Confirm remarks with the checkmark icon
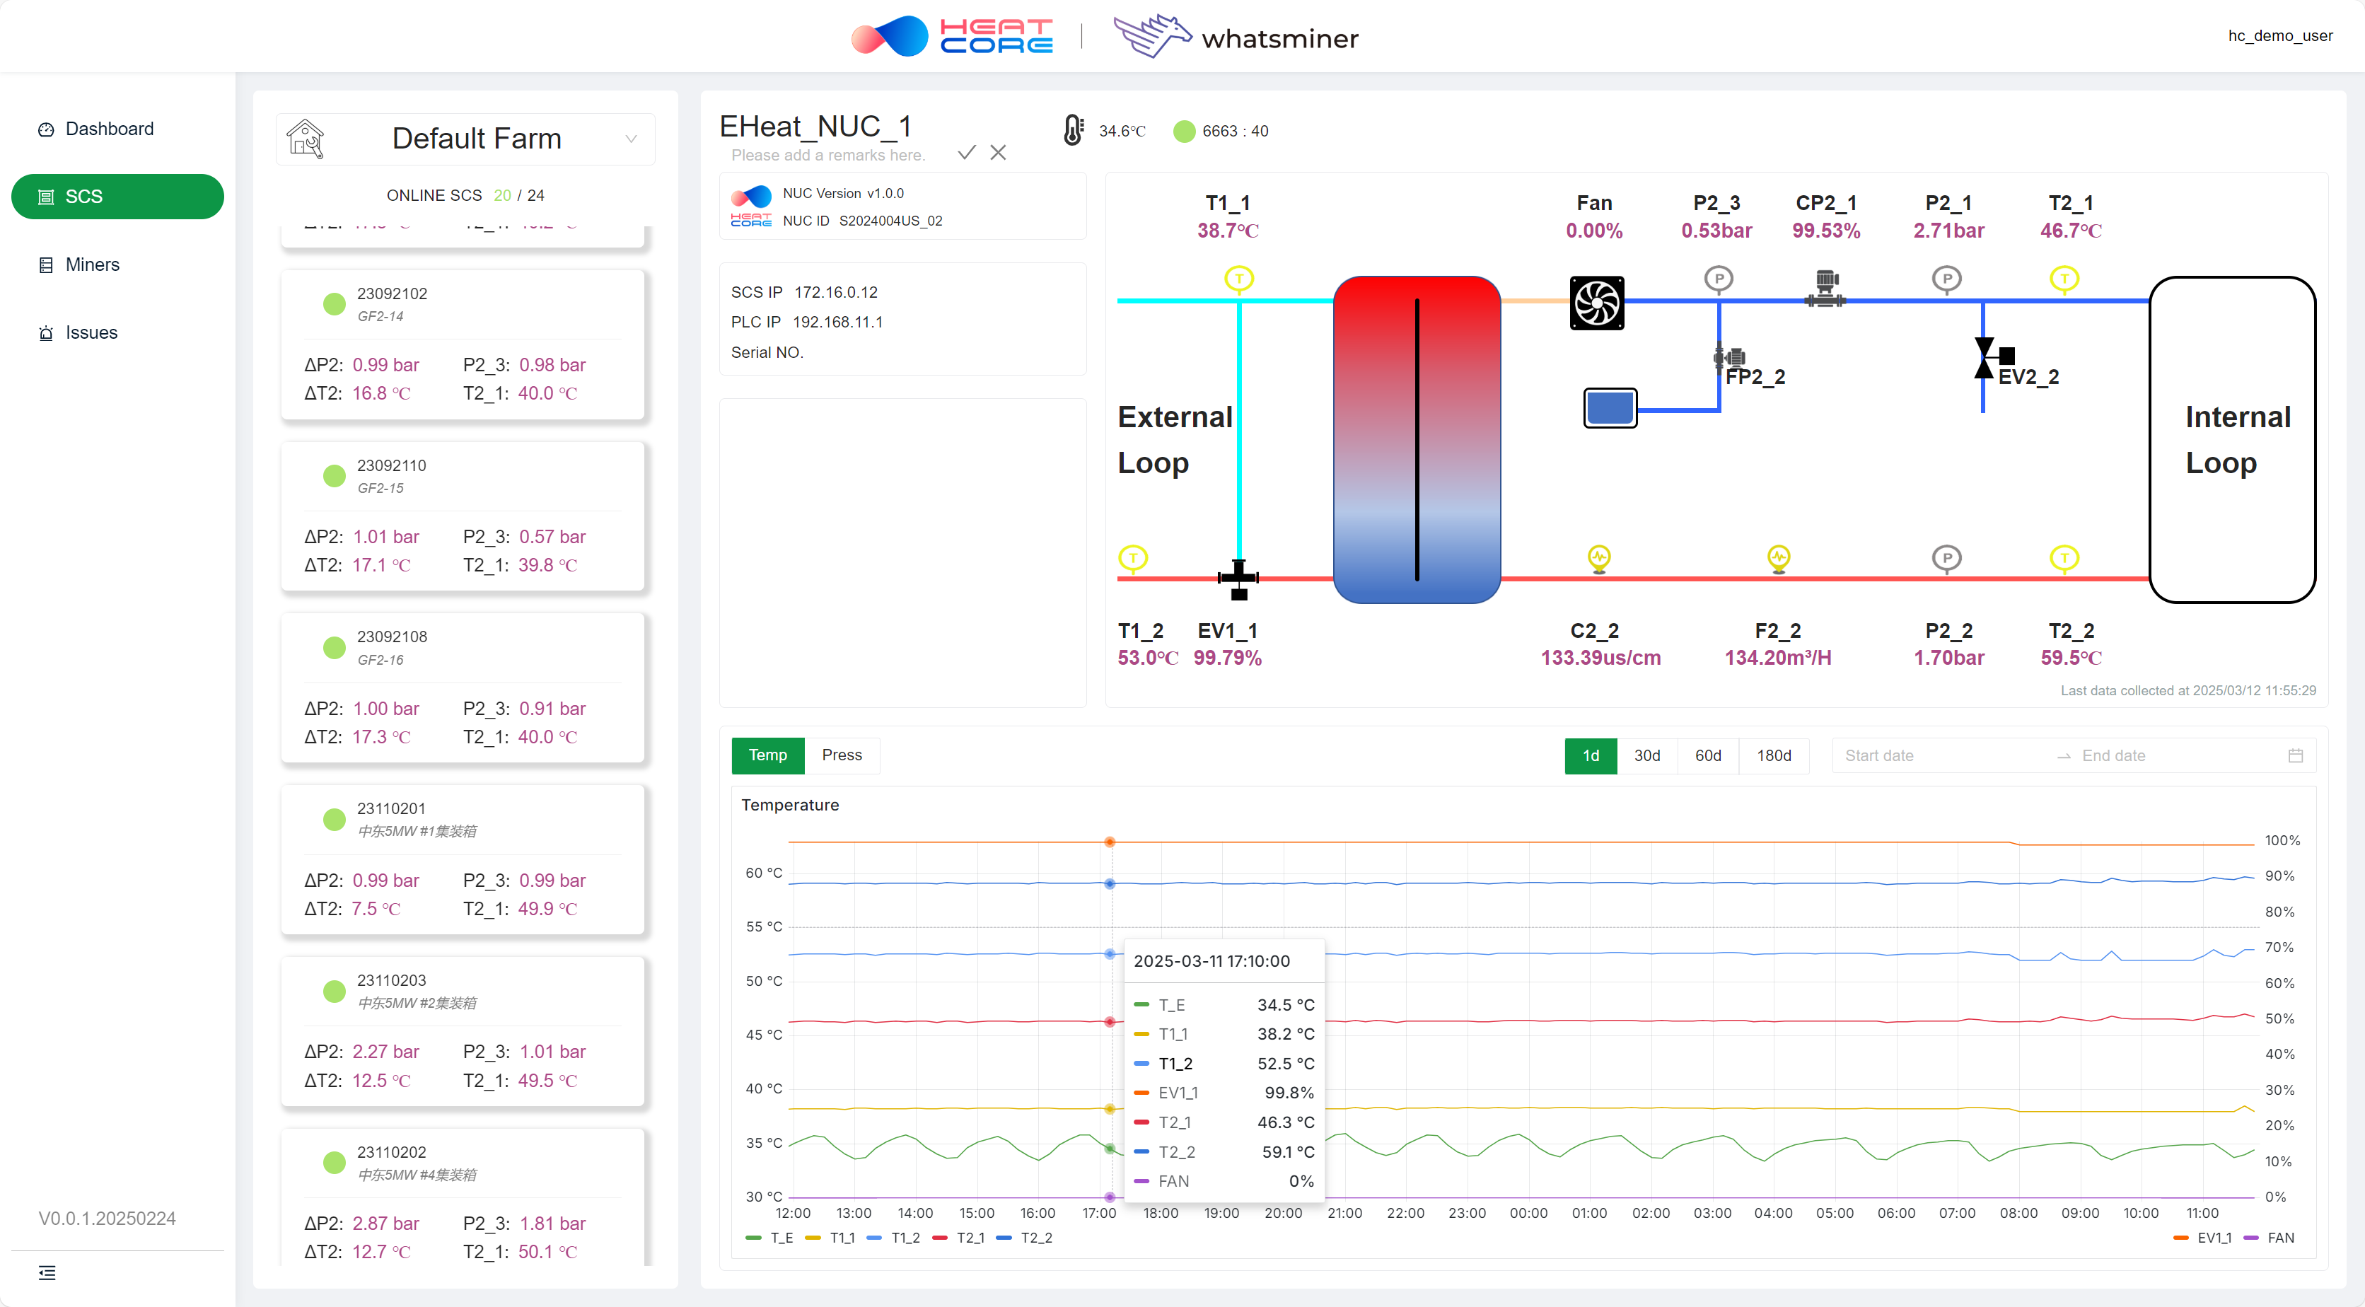Viewport: 2365px width, 1307px height. pyautogui.click(x=966, y=152)
